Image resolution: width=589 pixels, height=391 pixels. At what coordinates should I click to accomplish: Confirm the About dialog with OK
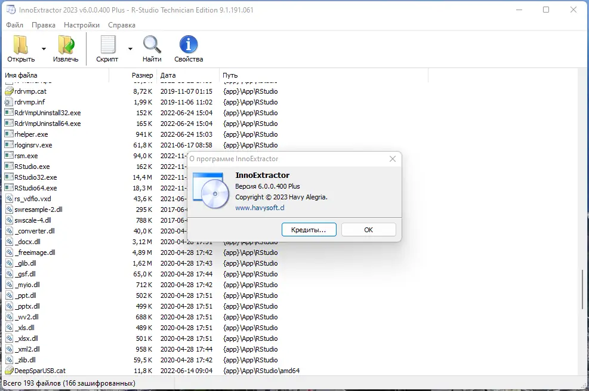click(x=368, y=229)
